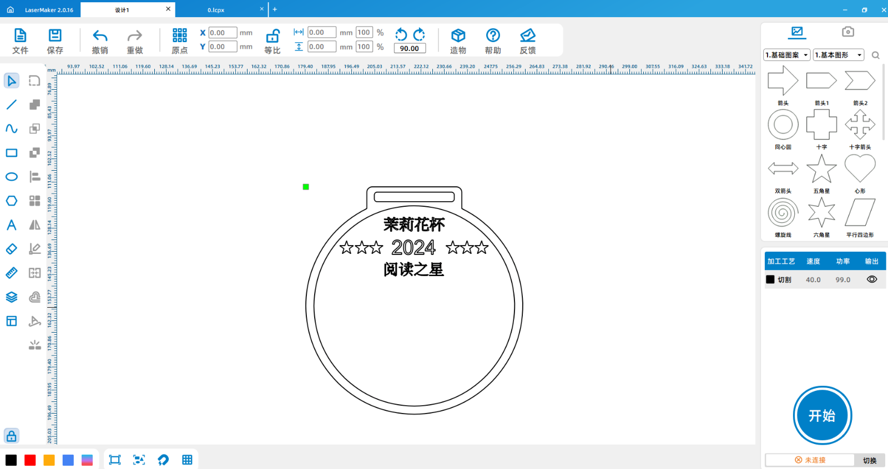The height and width of the screenshot is (469, 888).
Task: Expand the 基础图案 category dropdown
Action: [787, 55]
